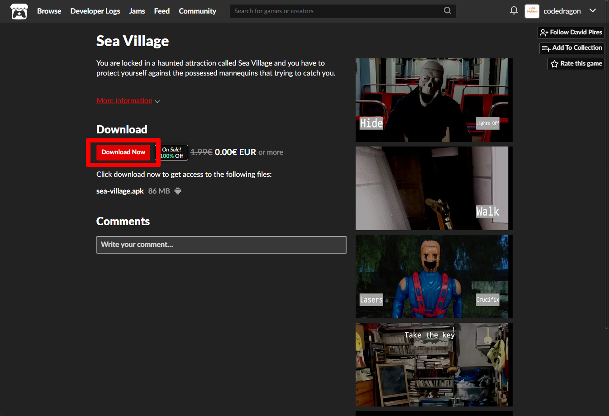Click the On Sale 100% Off badge
This screenshot has width=609, height=416.
171,152
